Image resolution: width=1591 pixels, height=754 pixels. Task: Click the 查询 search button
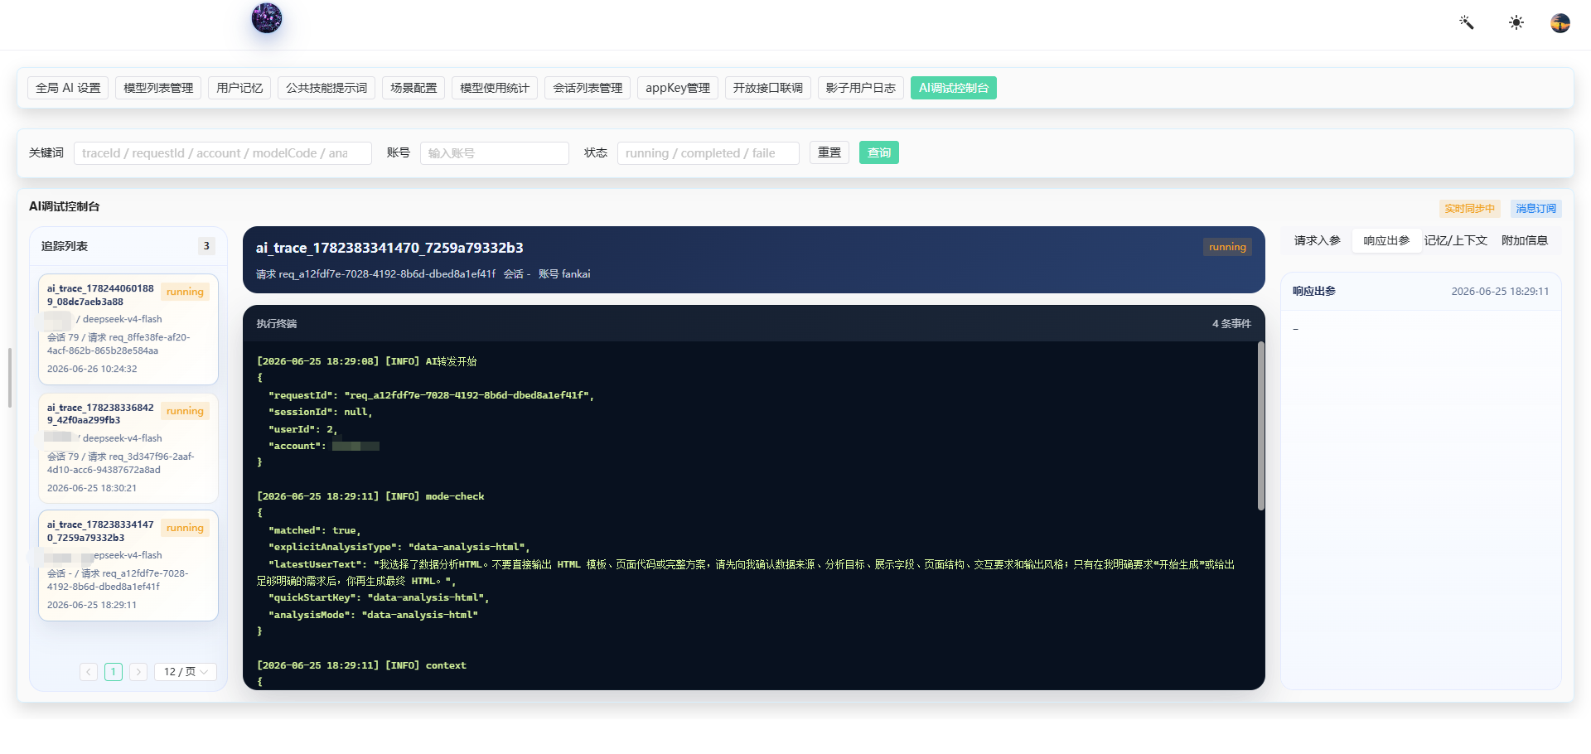879,152
